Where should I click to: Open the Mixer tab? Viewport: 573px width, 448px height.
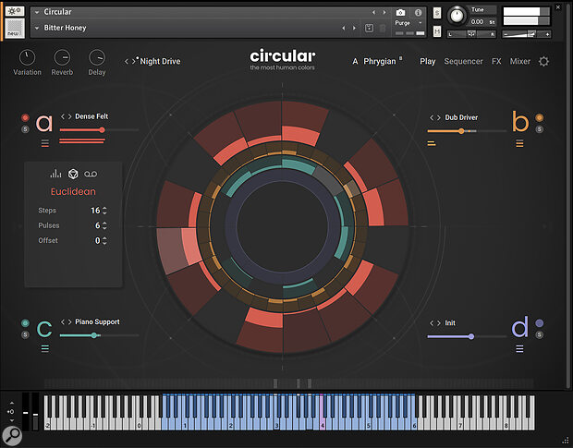(520, 61)
